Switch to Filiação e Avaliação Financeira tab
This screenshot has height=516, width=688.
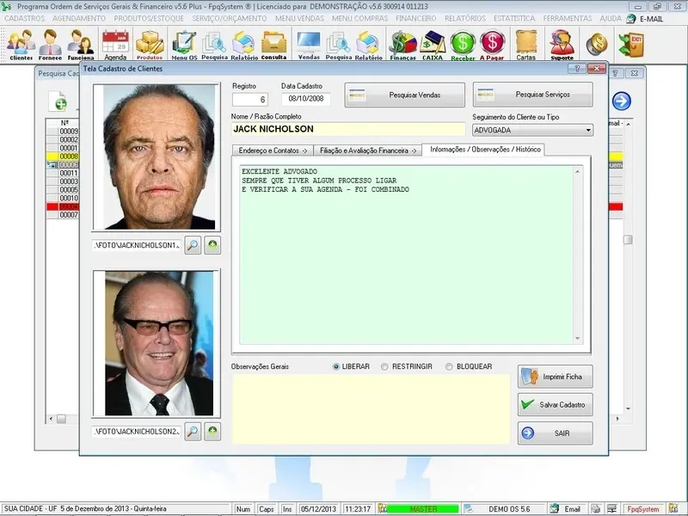367,150
